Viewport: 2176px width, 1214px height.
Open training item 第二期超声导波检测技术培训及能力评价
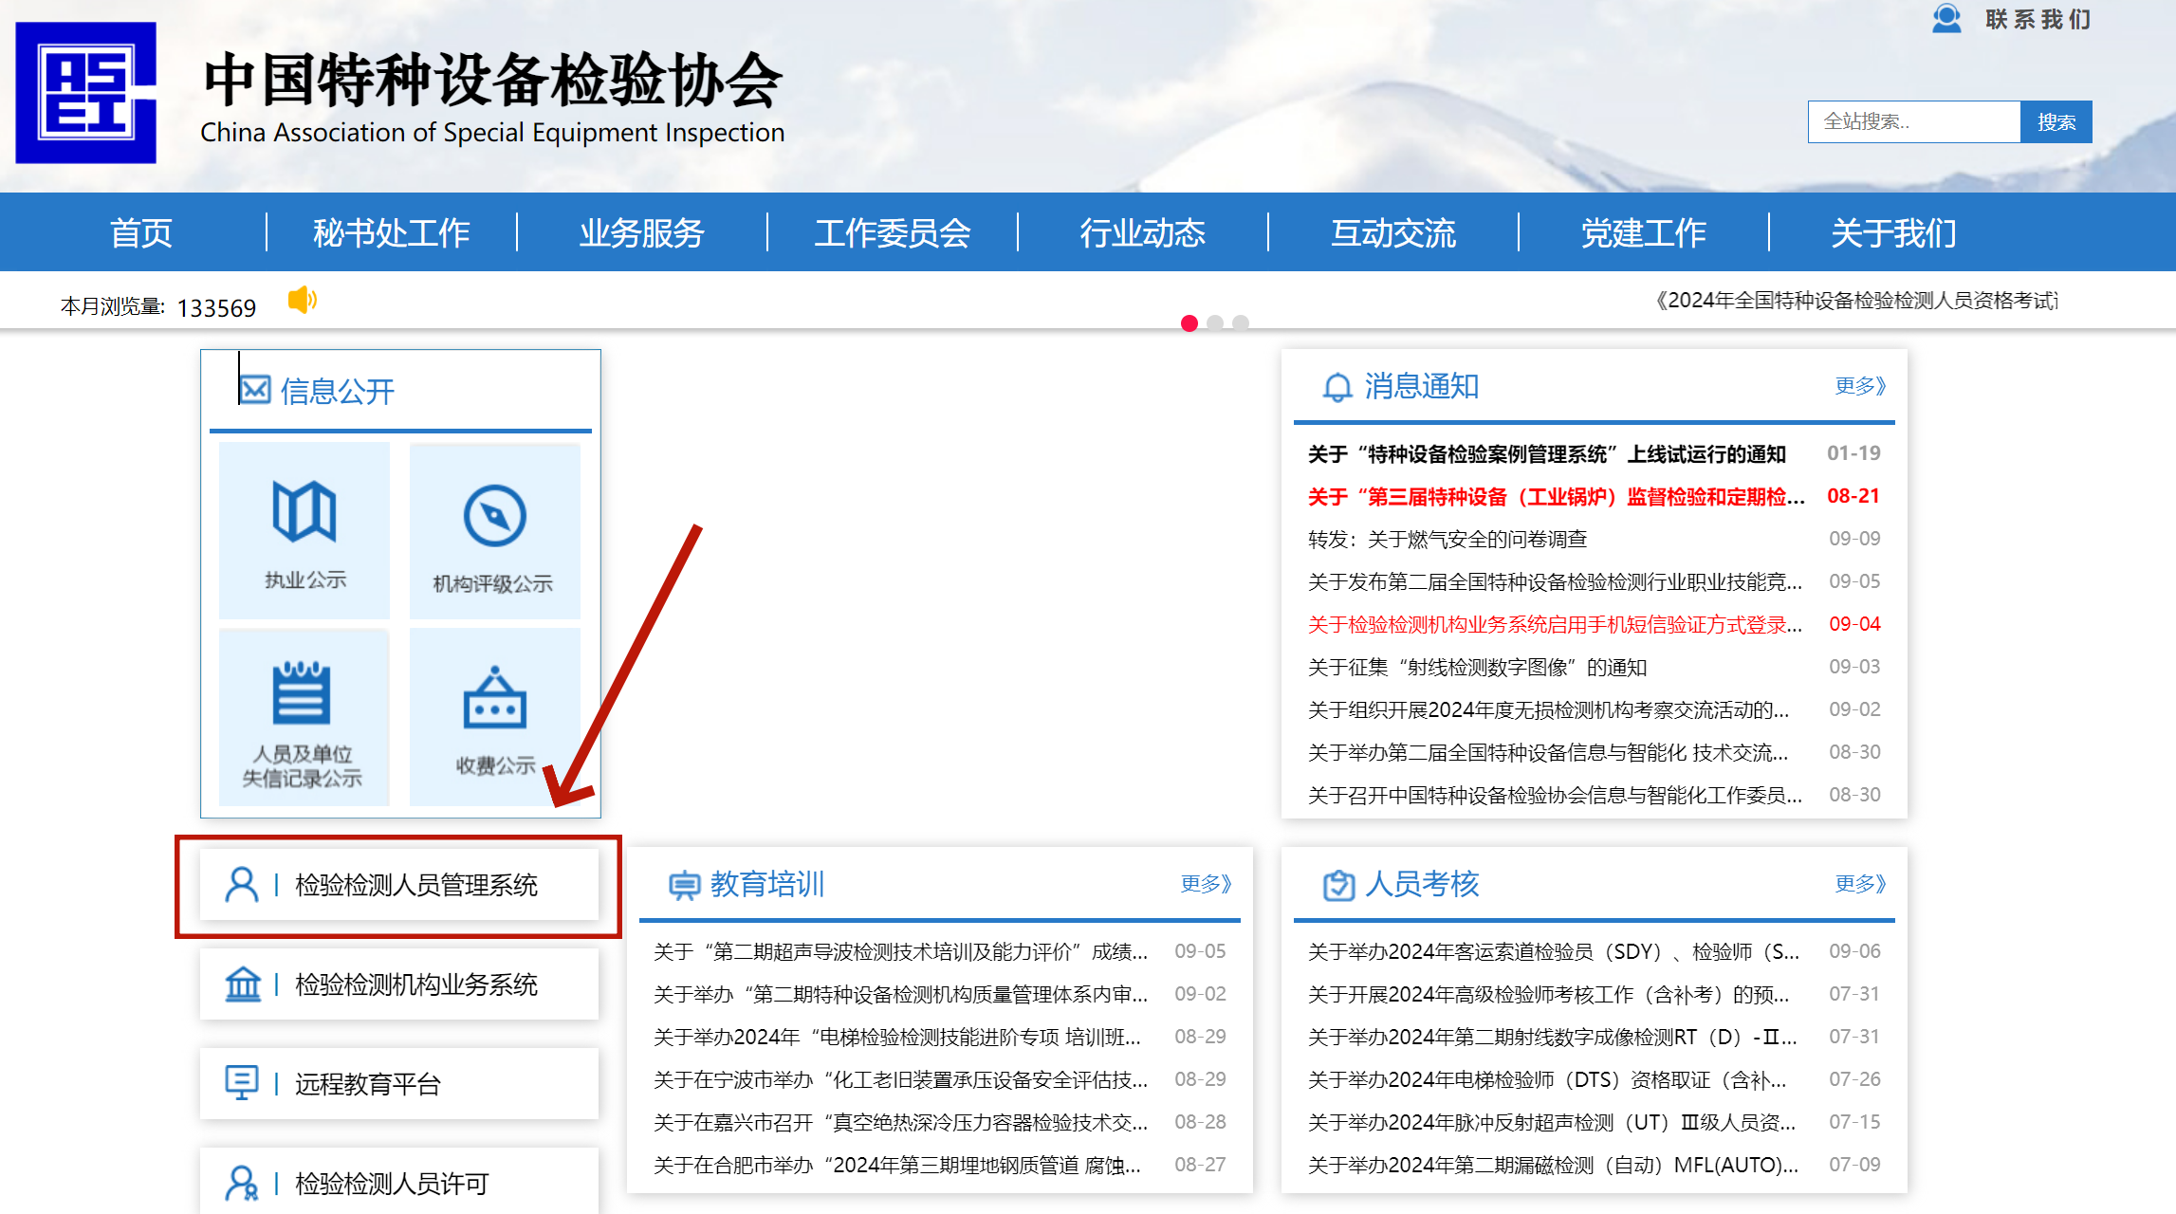[900, 951]
